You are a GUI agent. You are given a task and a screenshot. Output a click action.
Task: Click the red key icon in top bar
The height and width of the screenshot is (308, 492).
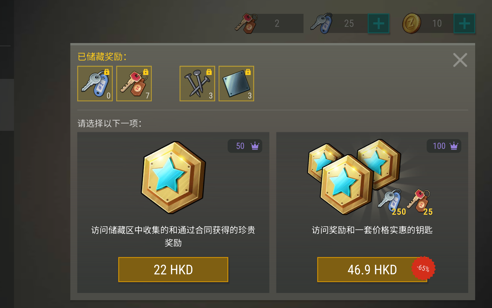[246, 23]
